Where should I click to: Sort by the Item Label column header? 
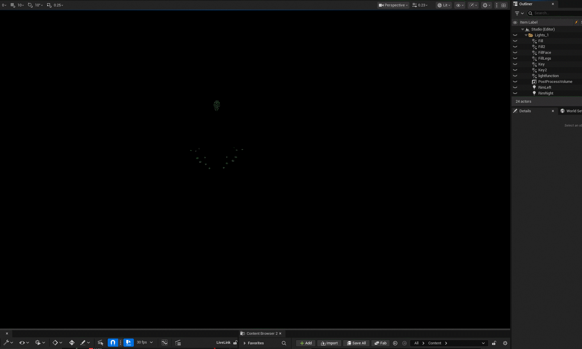[x=529, y=22]
